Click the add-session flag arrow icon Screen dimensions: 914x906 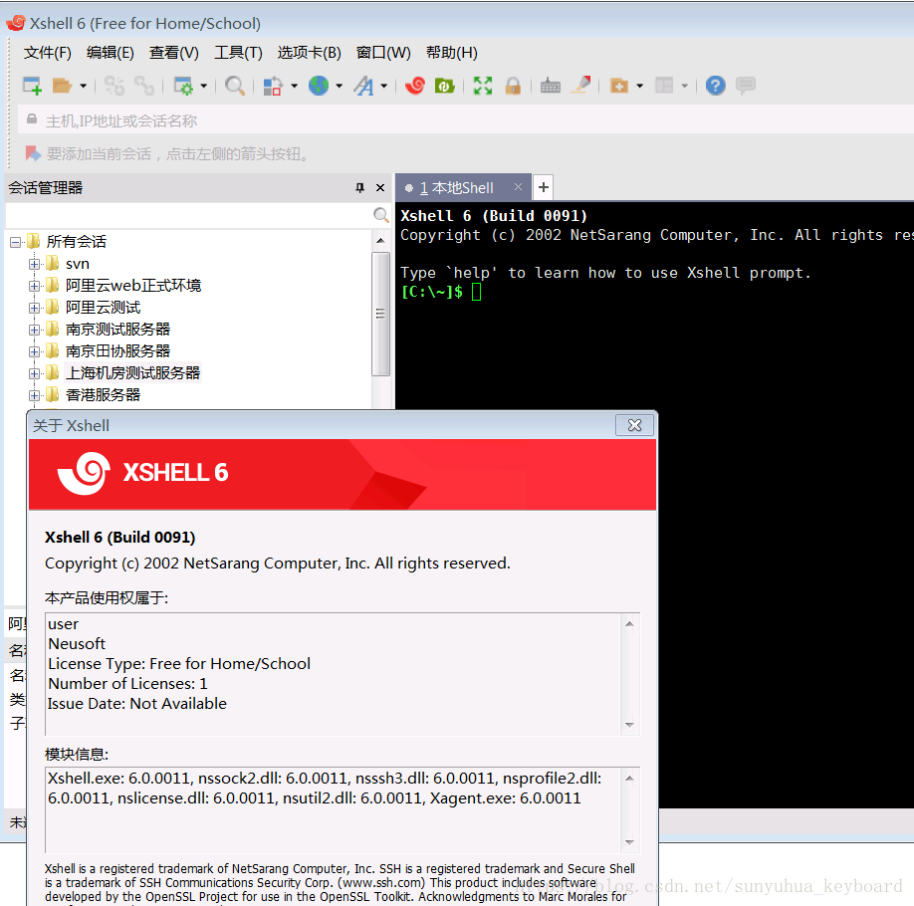click(33, 154)
